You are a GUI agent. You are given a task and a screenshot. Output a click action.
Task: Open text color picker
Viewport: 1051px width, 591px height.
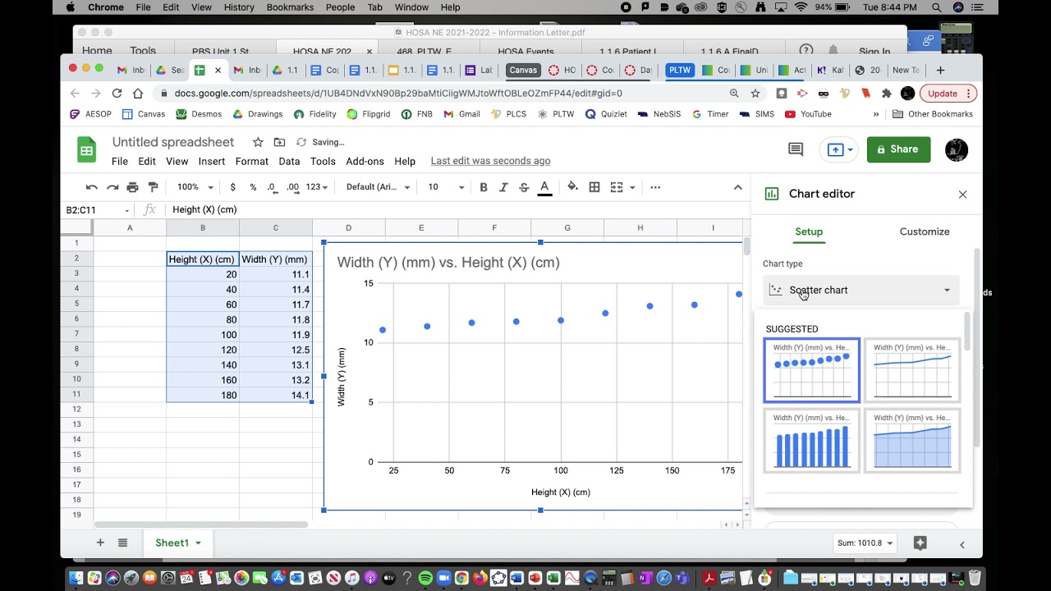(x=544, y=187)
